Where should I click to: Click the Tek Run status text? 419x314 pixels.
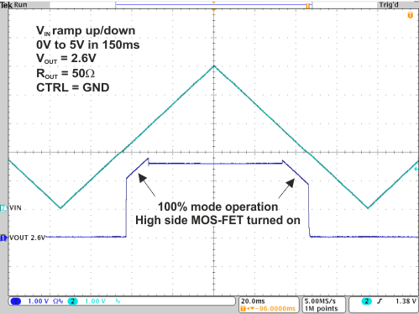click(x=13, y=5)
